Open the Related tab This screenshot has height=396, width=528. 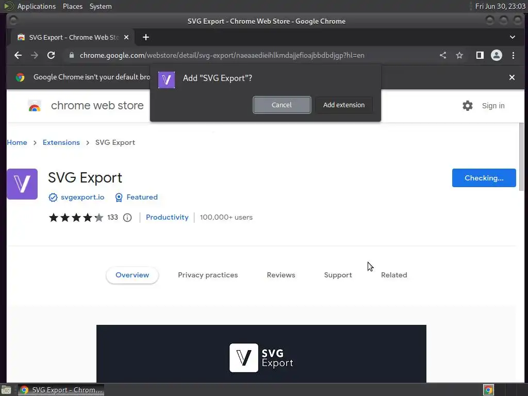(394, 275)
